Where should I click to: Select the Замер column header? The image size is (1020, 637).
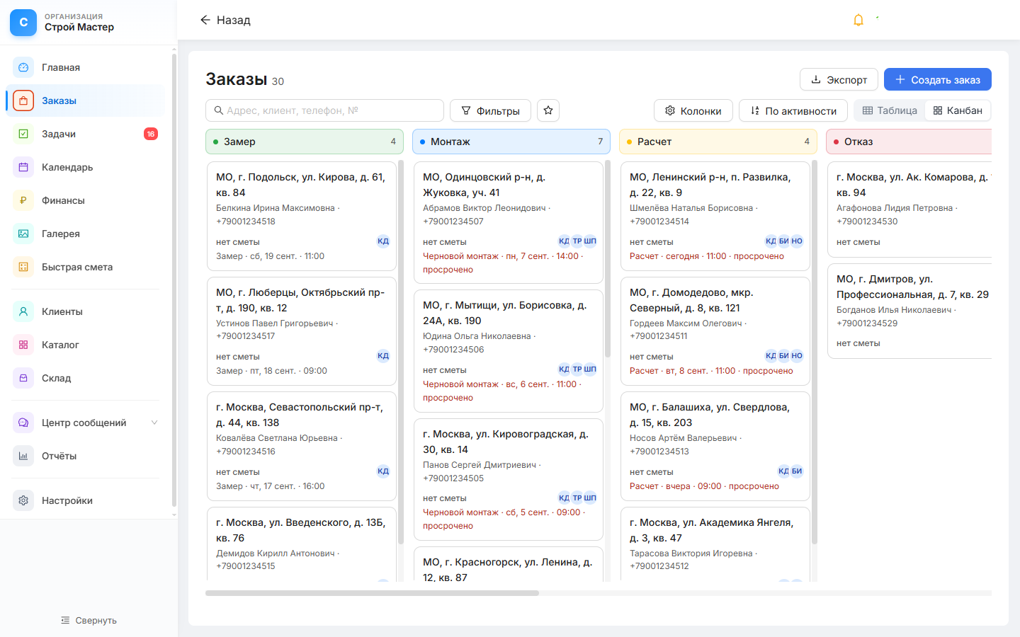305,142
